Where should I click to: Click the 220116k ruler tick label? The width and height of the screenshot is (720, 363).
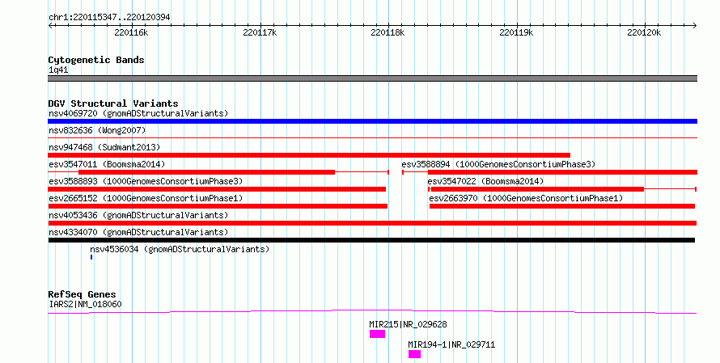[x=131, y=32]
